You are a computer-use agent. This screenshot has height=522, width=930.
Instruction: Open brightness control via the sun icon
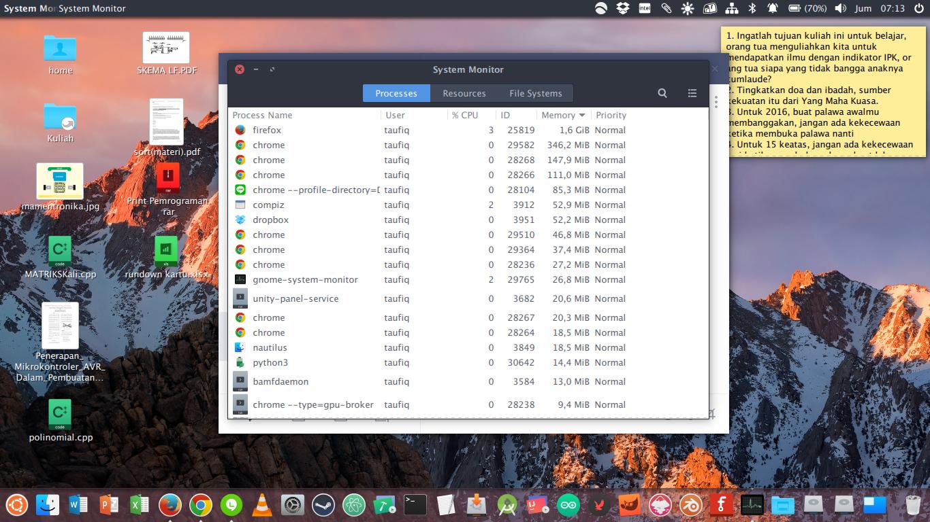point(688,8)
